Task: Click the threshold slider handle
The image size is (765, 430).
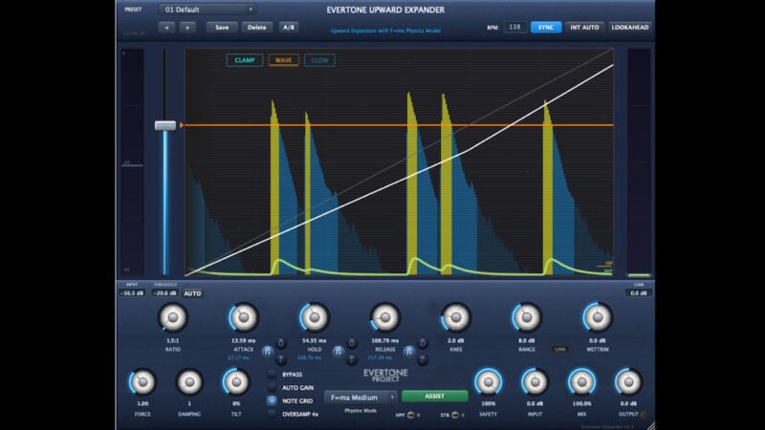Action: pyautogui.click(x=165, y=125)
